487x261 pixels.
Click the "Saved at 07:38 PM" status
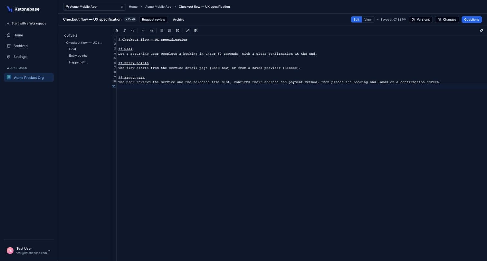pos(391,20)
